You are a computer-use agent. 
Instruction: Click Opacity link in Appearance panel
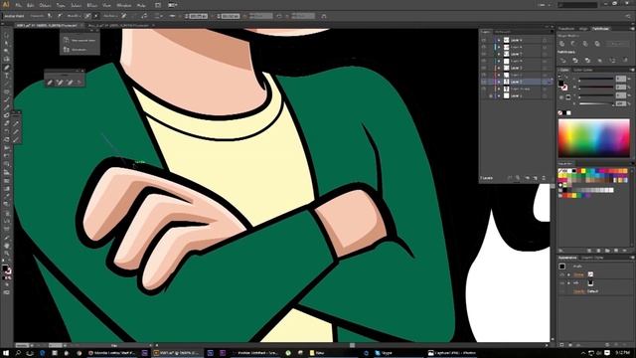(579, 291)
